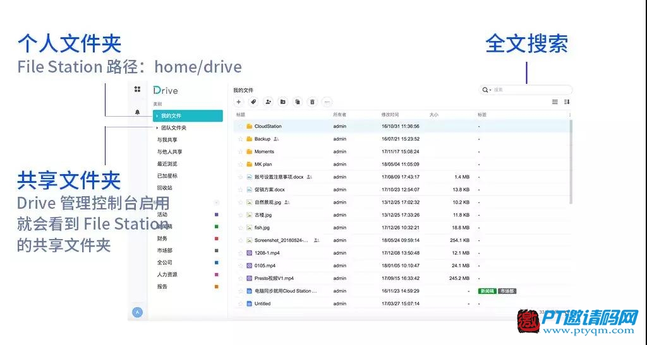Viewport: 647px width, 345px height.
Task: Click the 我的文件 breadcrumb title
Action: tap(243, 90)
